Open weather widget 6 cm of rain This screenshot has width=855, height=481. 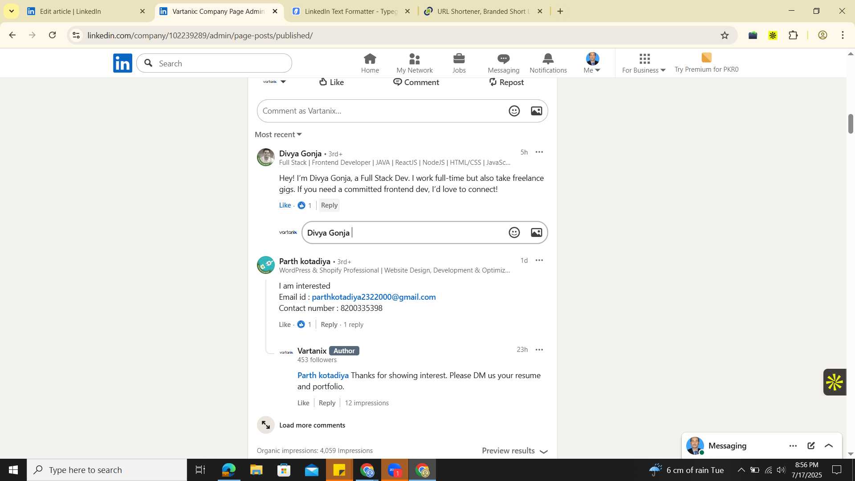686,470
